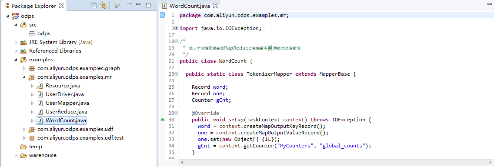This screenshot has width=494, height=167.
Task: Collapse TokenizerMapper class at line 23
Action: click(177, 74)
